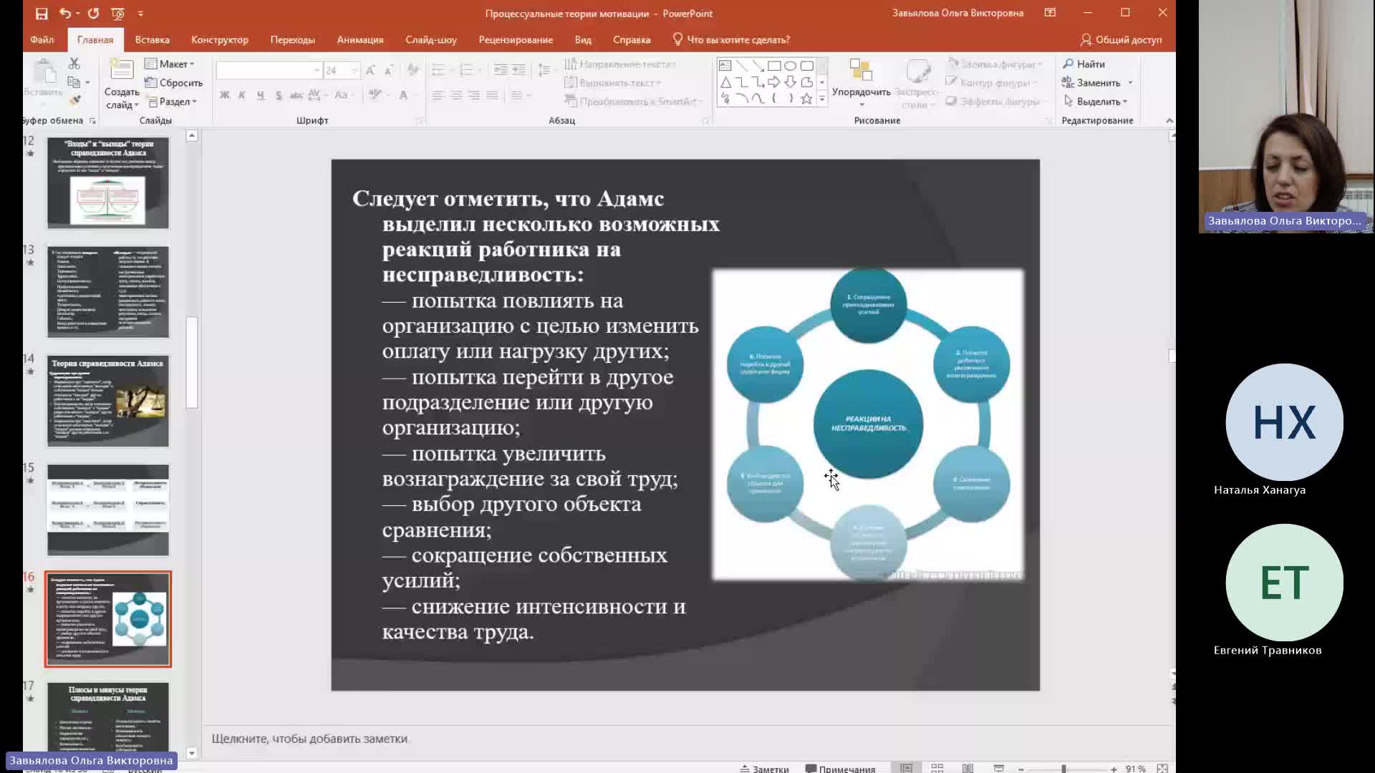
Task: Open Примечания comments in status bar
Action: coord(840,769)
